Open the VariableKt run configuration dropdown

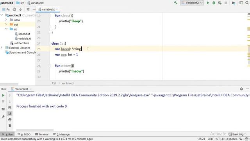click(x=192, y=3)
